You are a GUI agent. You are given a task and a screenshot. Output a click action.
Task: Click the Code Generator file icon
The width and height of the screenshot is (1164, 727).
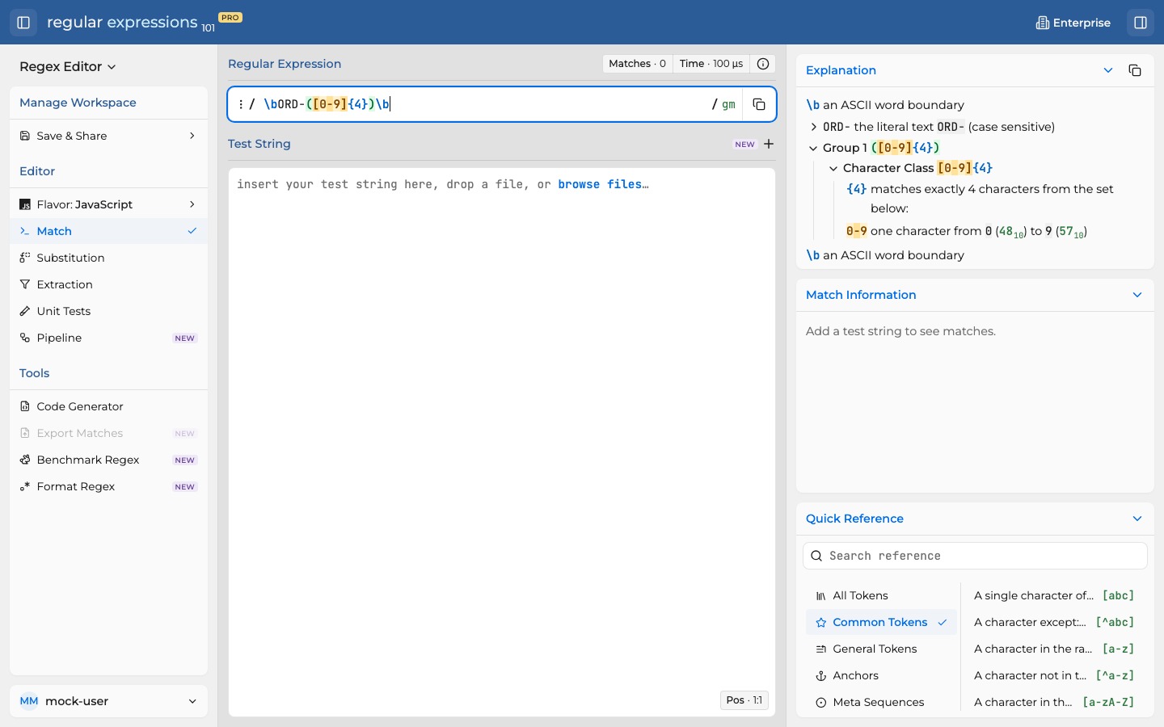click(25, 406)
